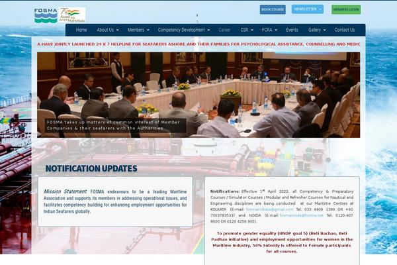Open the Members menu
The width and height of the screenshot is (397, 265).
point(136,30)
